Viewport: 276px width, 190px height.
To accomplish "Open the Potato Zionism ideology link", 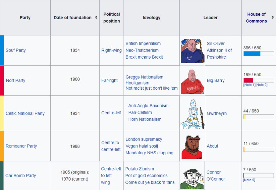I will (x=140, y=169).
